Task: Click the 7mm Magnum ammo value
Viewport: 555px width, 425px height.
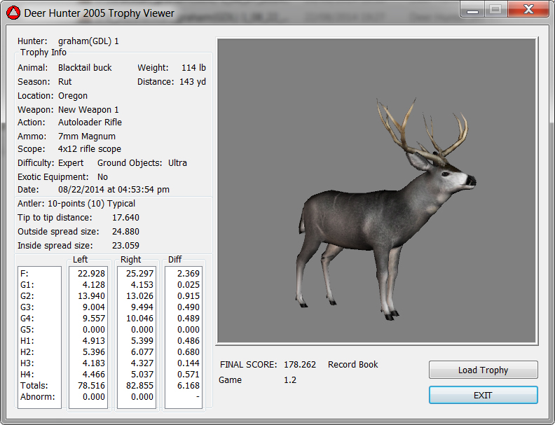Action: point(87,136)
